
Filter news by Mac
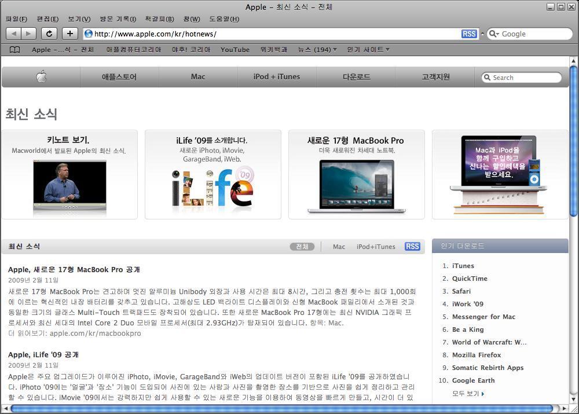[339, 247]
